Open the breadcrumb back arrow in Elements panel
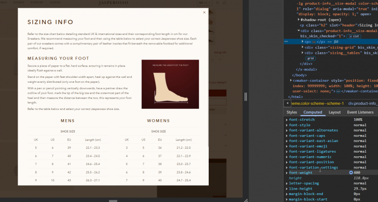378x202 pixels. coord(287,103)
